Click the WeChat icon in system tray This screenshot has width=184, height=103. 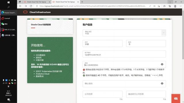(12, 83)
